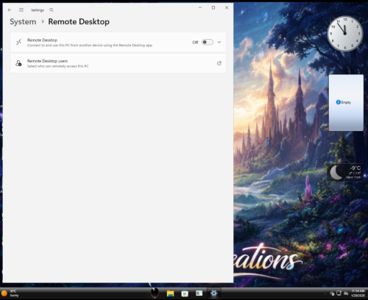
Task: Click the analog clock desktop gadget
Action: pos(345,33)
